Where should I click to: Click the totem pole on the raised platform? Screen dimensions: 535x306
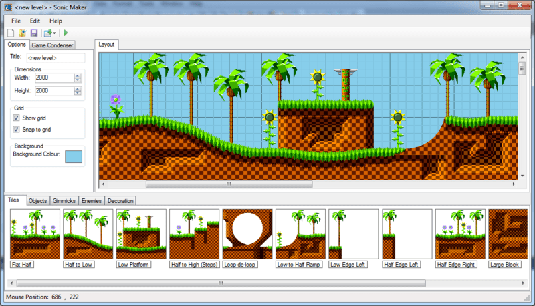(x=346, y=84)
